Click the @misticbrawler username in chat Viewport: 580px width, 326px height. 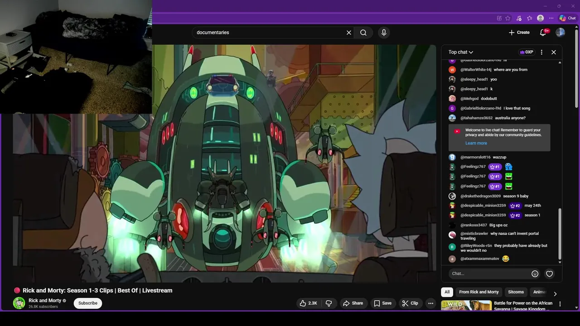[474, 234]
